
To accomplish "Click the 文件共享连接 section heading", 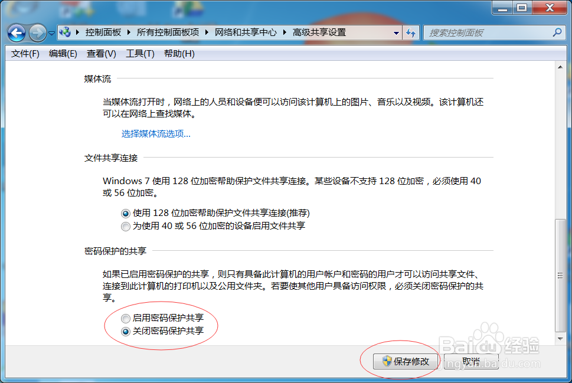I will point(111,158).
